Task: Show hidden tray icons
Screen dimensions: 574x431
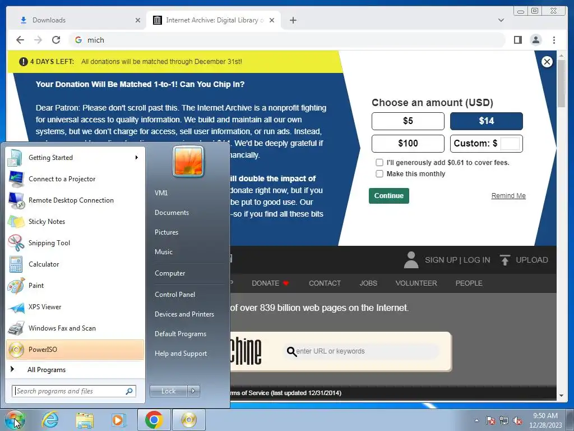Action: [x=476, y=421]
